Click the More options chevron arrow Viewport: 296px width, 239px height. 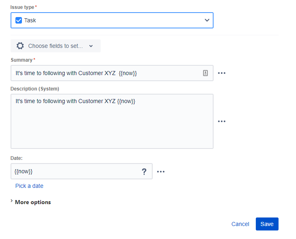(x=12, y=201)
